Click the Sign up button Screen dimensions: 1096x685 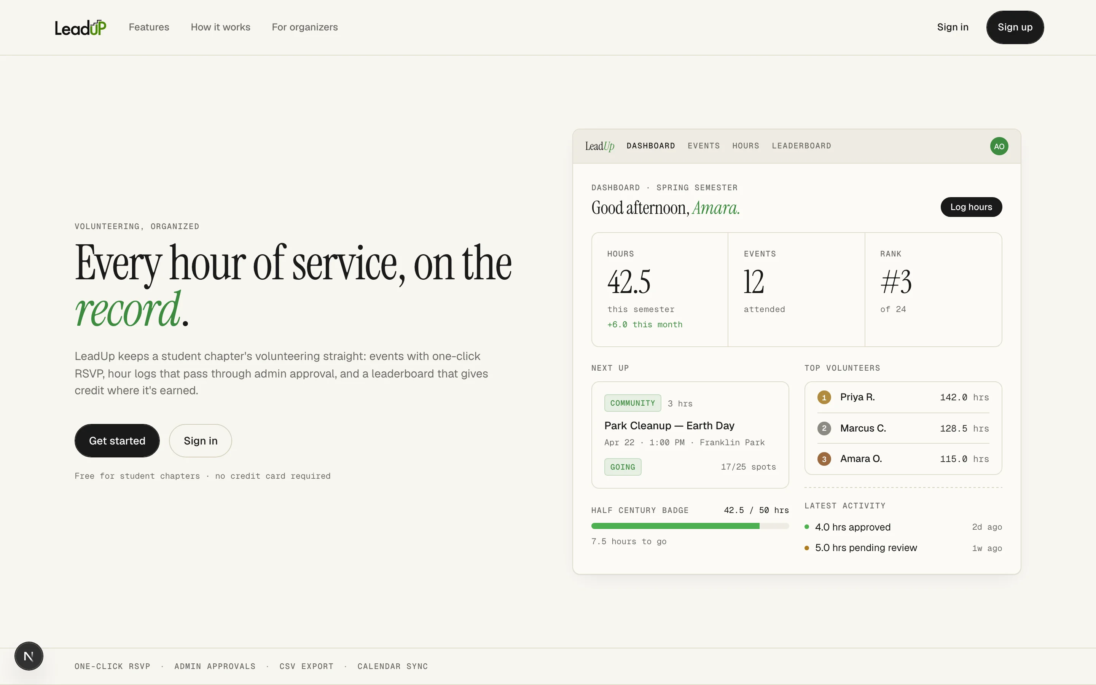(1015, 27)
